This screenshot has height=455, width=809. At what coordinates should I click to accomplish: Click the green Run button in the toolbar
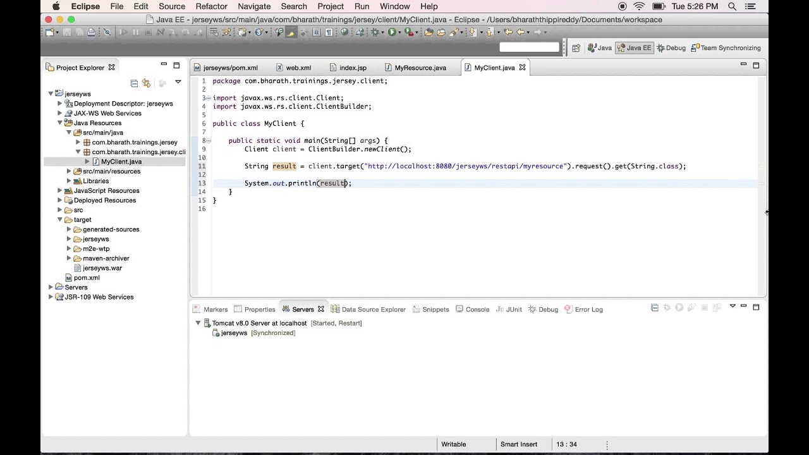392,32
